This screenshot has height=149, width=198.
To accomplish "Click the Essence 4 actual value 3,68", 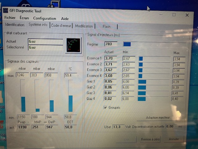I will pyautogui.click(x=110, y=76).
